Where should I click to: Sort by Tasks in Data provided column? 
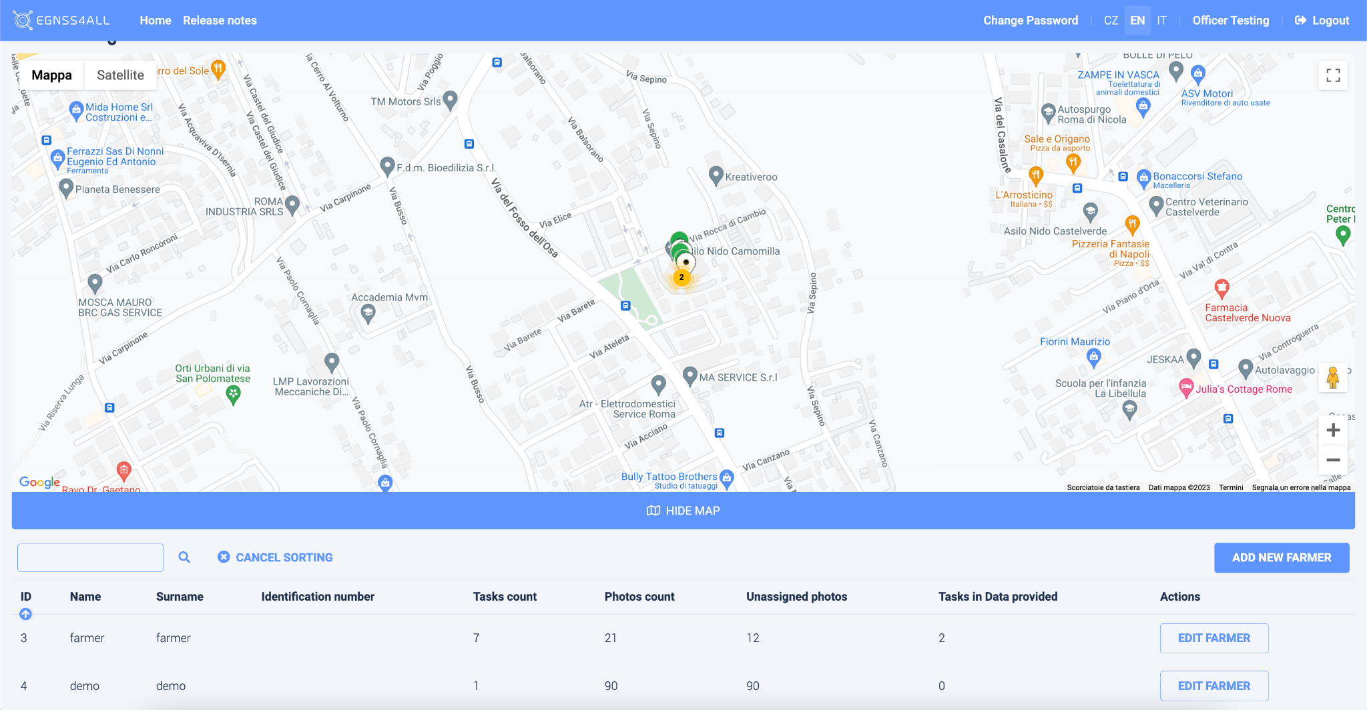998,597
